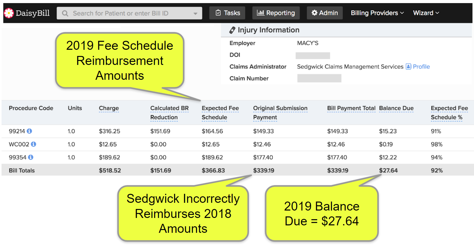
Task: Click info icon beside WC002
Action: [x=33, y=144]
